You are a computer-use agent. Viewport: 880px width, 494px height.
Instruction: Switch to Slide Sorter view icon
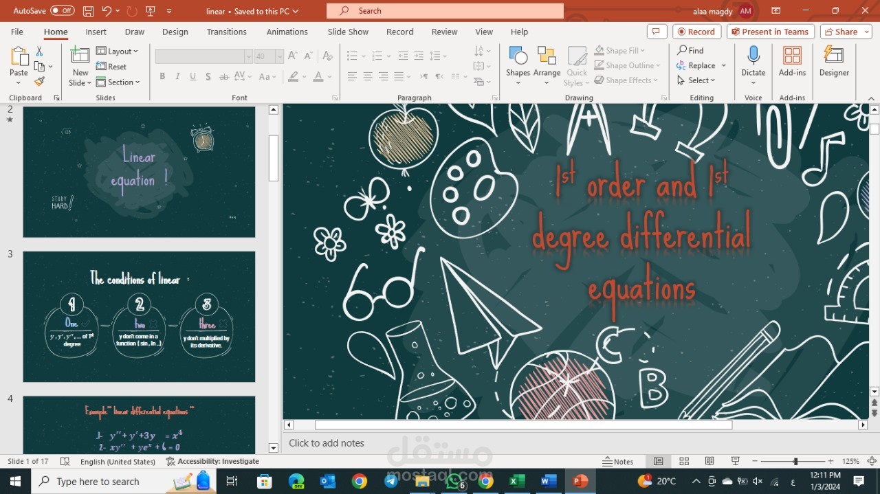coord(684,461)
